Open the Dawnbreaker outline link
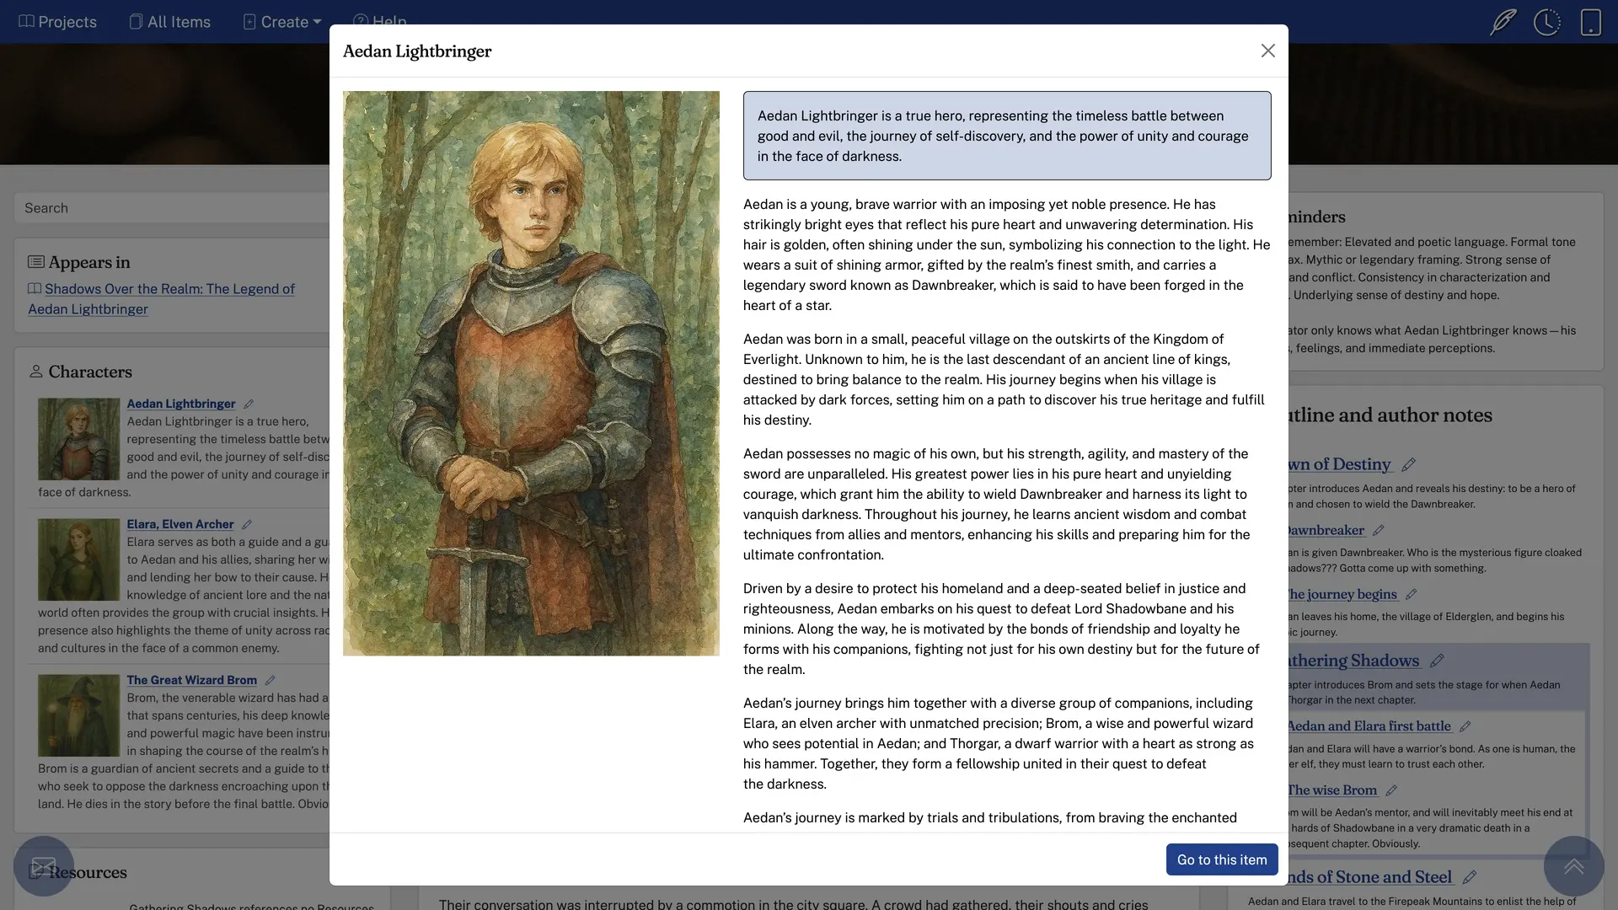1618x910 pixels. pyautogui.click(x=1326, y=530)
